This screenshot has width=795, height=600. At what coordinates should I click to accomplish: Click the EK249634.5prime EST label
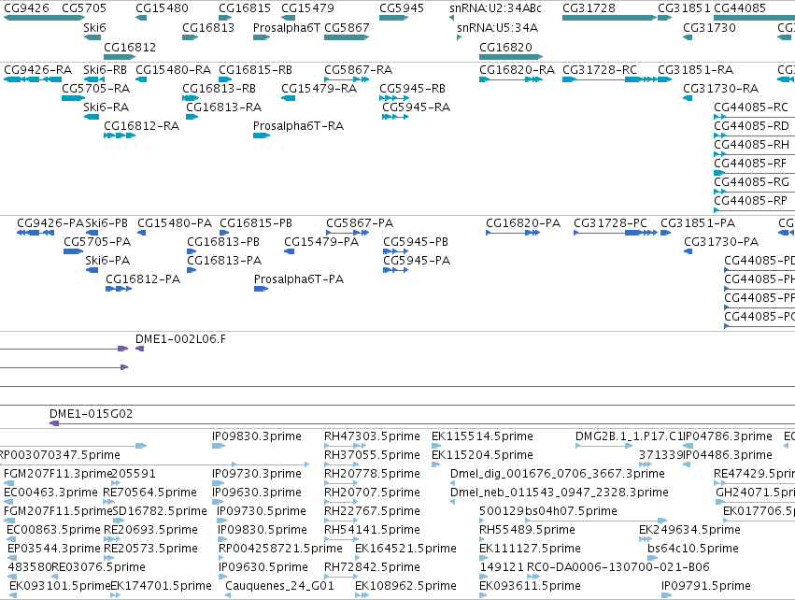click(689, 530)
